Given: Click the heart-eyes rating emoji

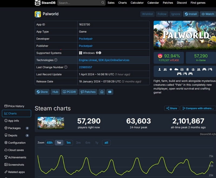Looking at the screenshot, I should (160, 56).
